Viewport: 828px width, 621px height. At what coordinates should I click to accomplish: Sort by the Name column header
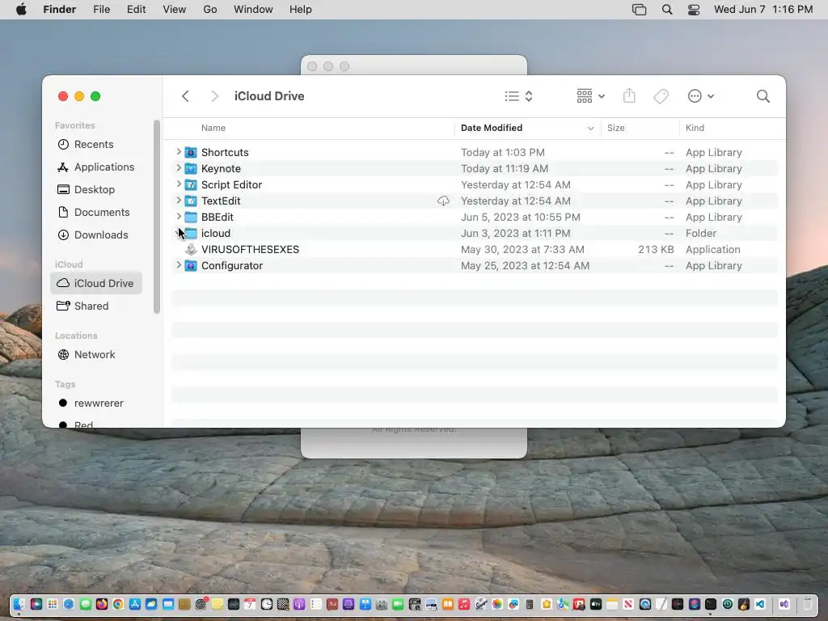(x=213, y=128)
